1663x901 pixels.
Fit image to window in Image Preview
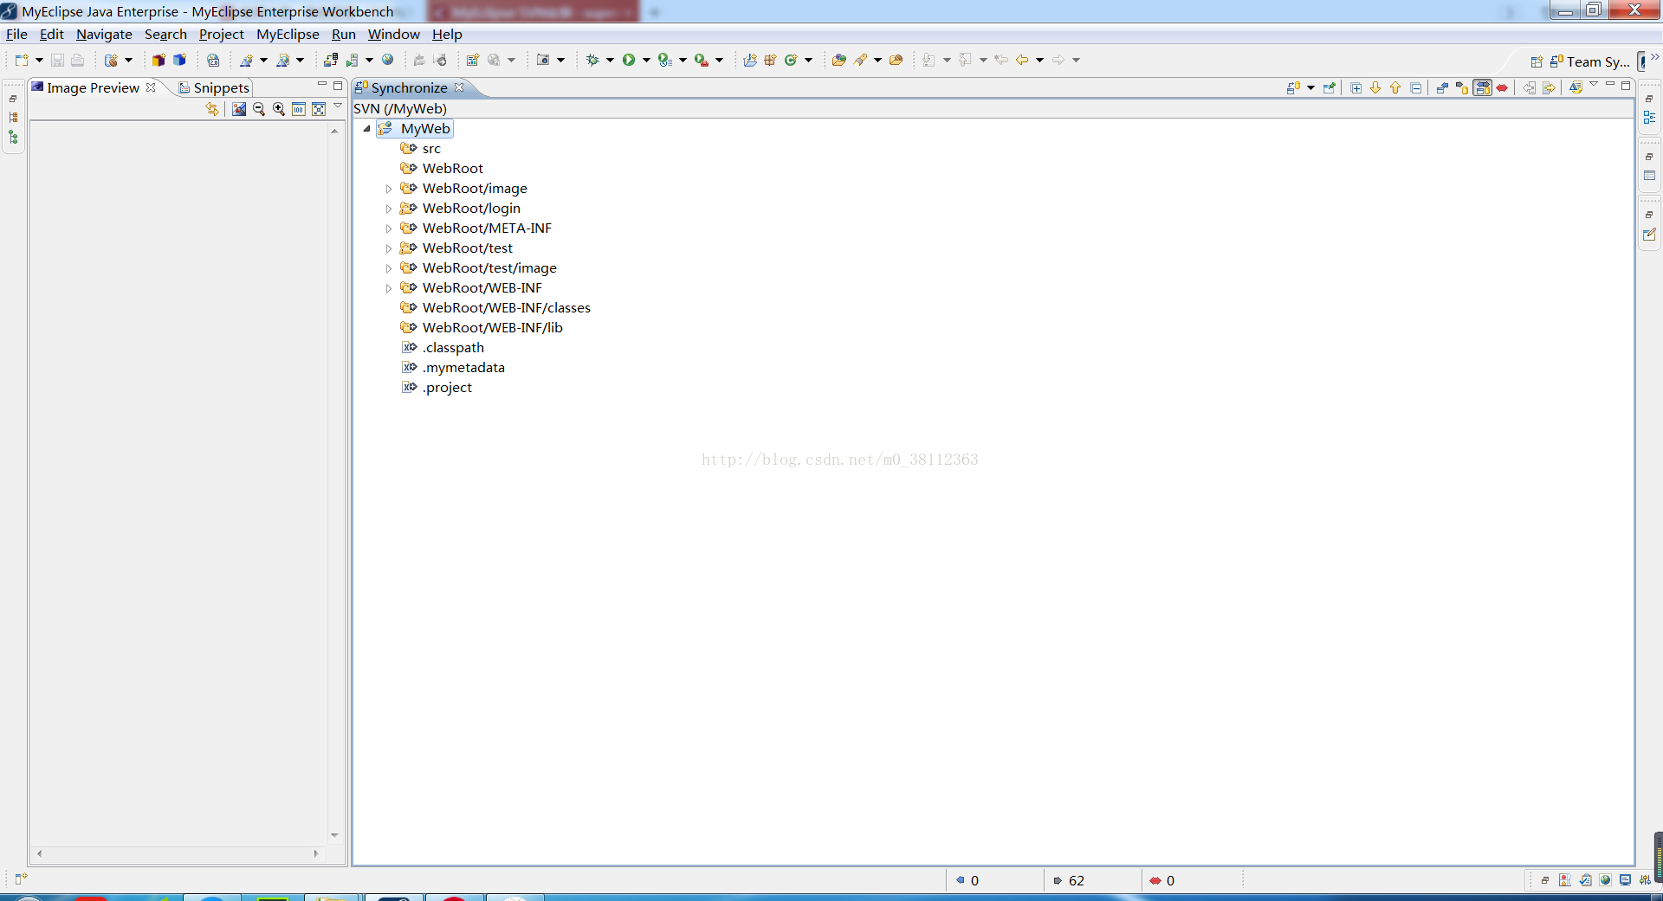318,109
